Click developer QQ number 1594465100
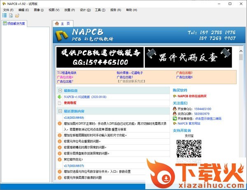The height and width of the screenshot is (190, 247). 203,109
